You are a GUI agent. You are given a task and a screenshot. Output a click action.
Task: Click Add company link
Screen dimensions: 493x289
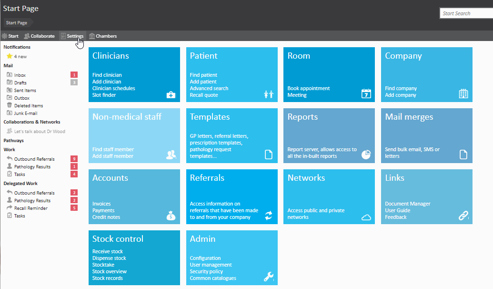[401, 95]
